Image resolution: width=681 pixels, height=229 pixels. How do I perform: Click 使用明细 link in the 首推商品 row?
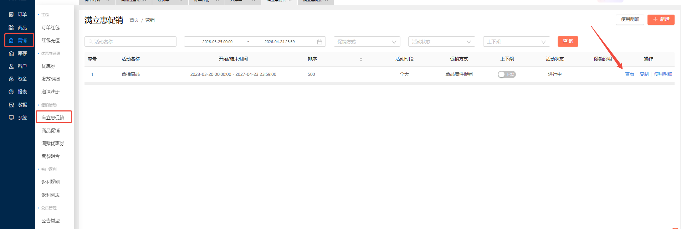(663, 74)
